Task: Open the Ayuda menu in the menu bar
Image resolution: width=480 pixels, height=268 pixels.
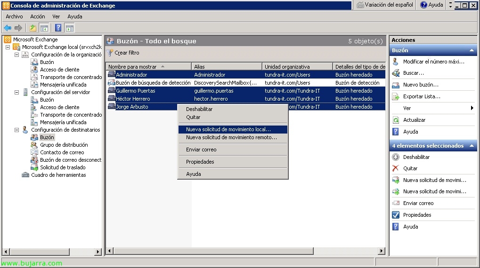Action: pyautogui.click(x=75, y=16)
